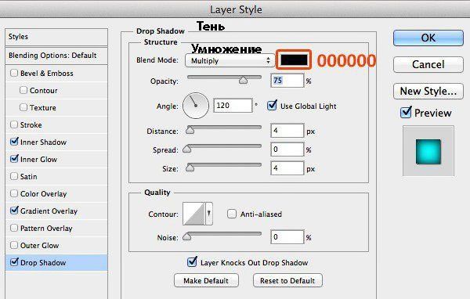Open the Gradient Overlay settings row

tap(56, 211)
